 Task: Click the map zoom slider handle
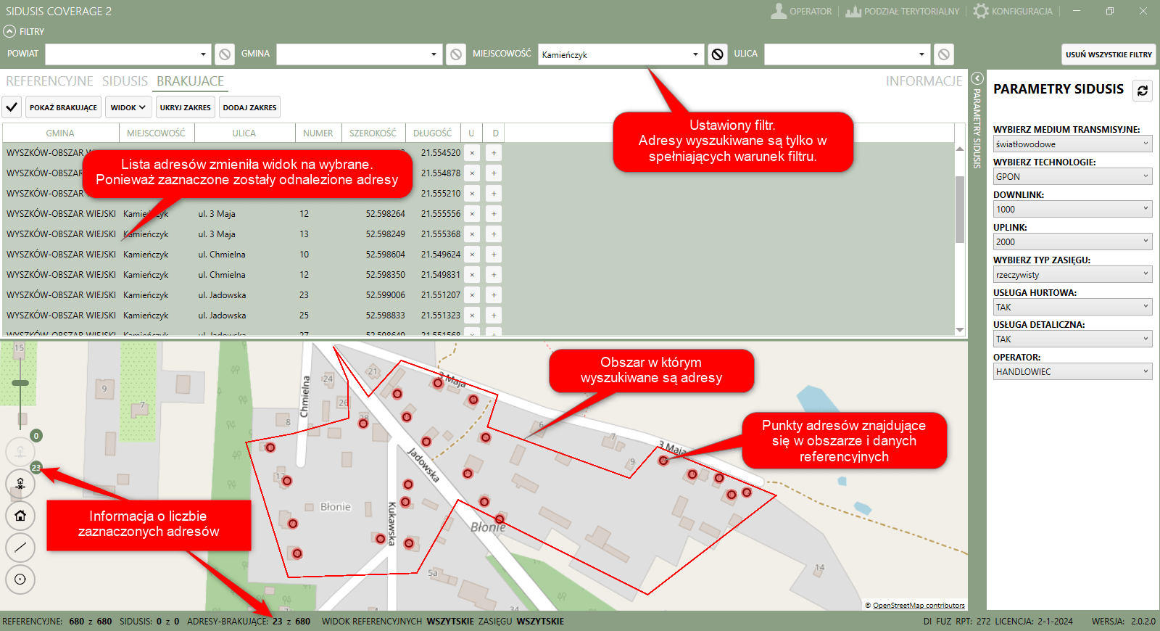(20, 383)
